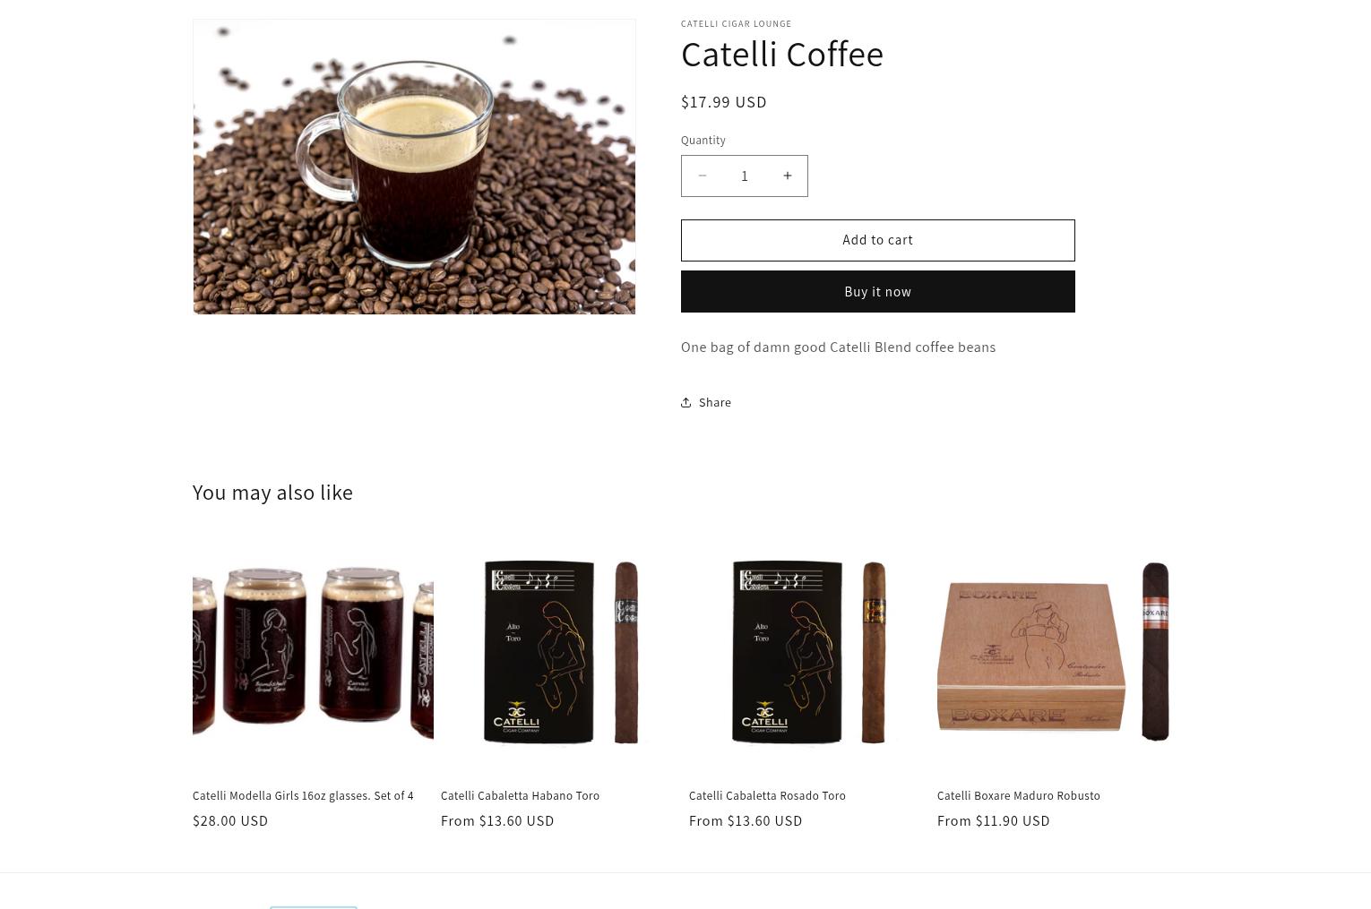Open the Catelli Coffee product image
Screen dimensions: 1371x909
[x=414, y=167]
